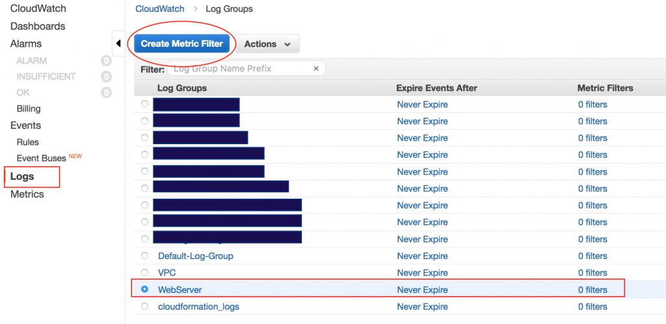Open 0 filters for cloudformation_logs
Viewport: 666px width, 324px height.
[x=593, y=306]
